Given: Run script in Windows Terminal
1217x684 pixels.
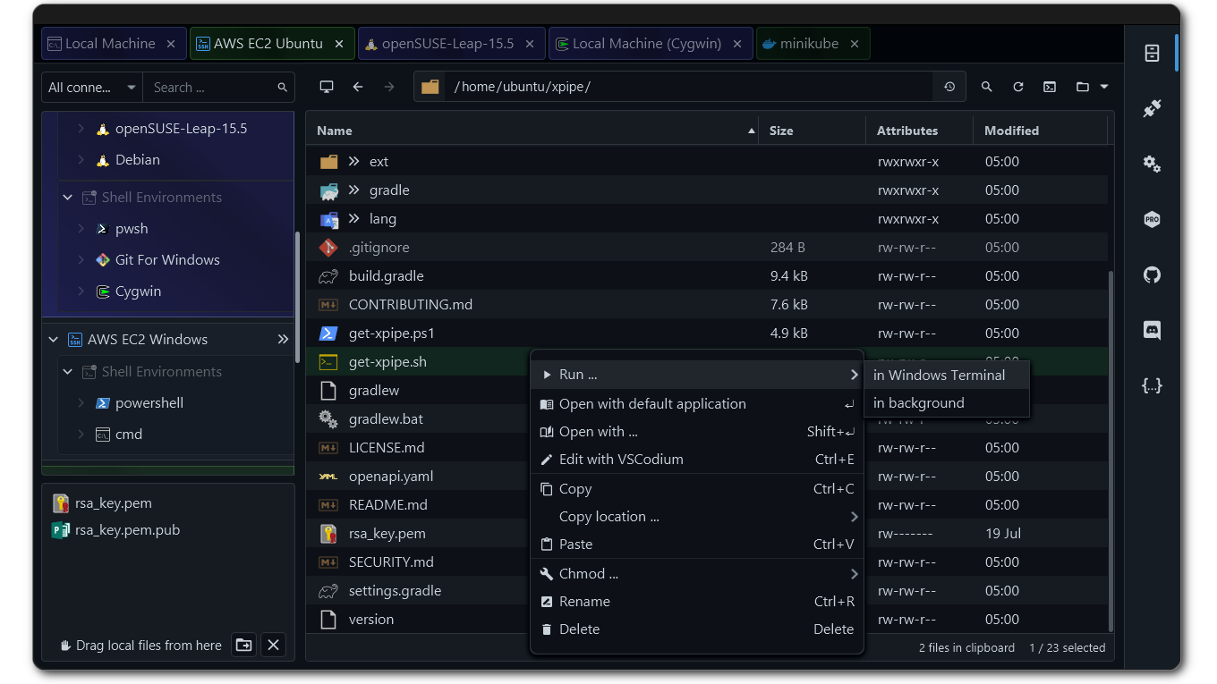Looking at the screenshot, I should (x=948, y=376).
